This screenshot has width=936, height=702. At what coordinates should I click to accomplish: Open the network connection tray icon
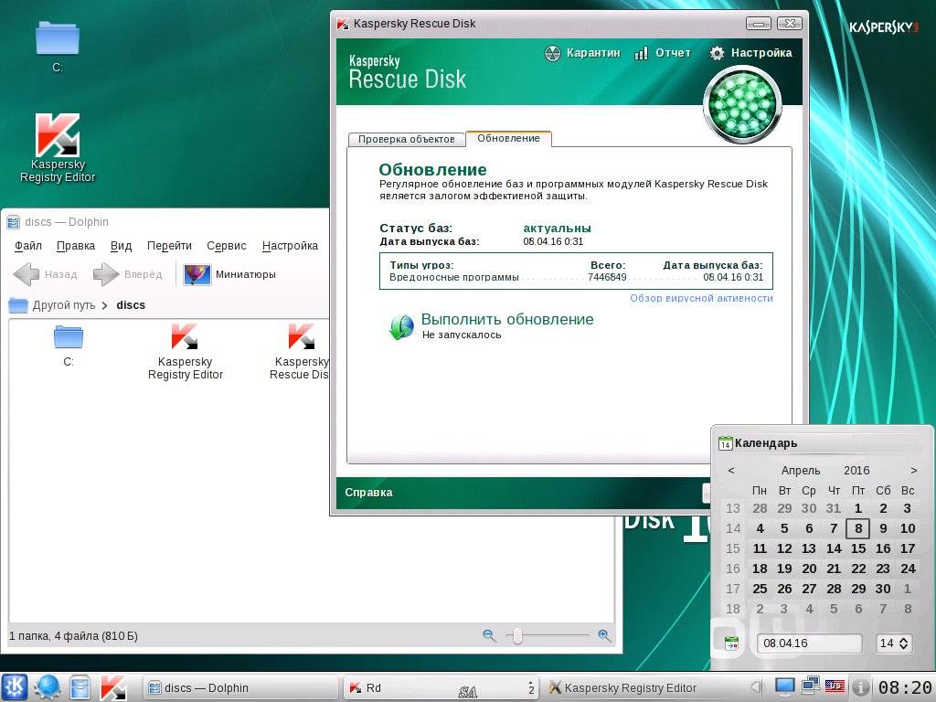[811, 686]
